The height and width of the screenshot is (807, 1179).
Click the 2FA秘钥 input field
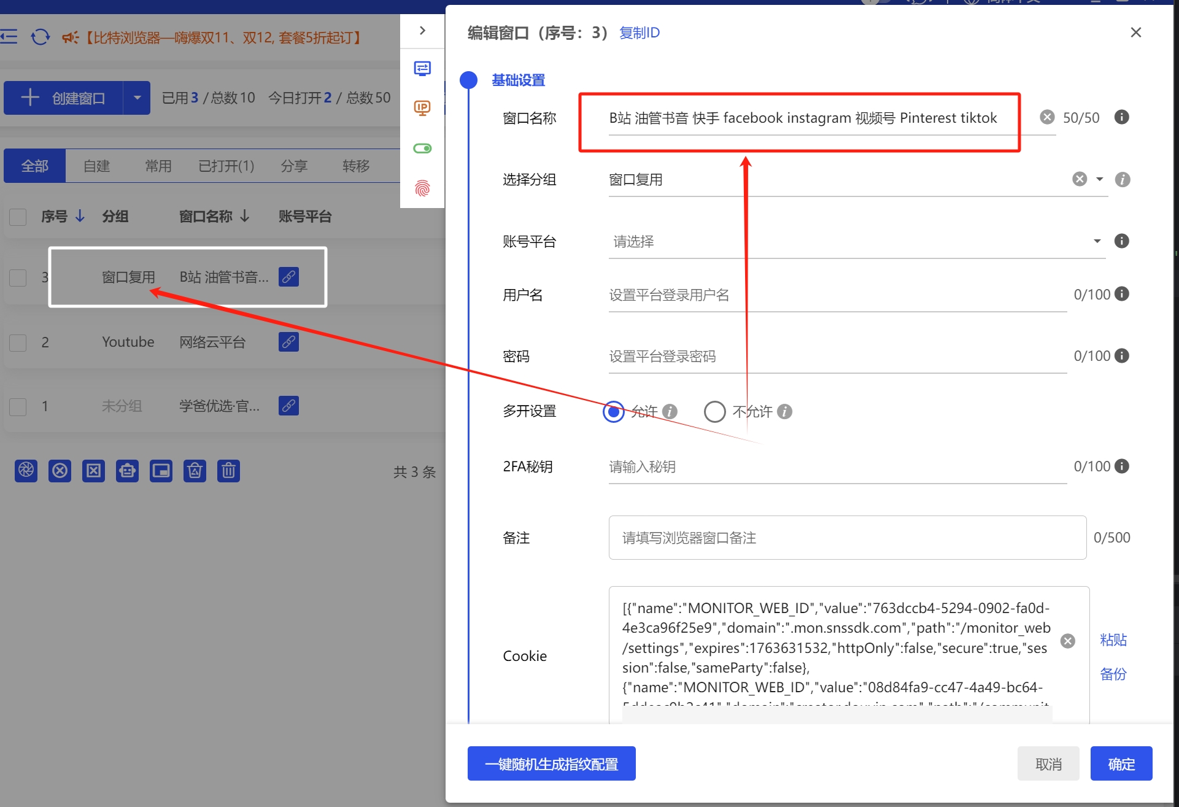pos(838,467)
